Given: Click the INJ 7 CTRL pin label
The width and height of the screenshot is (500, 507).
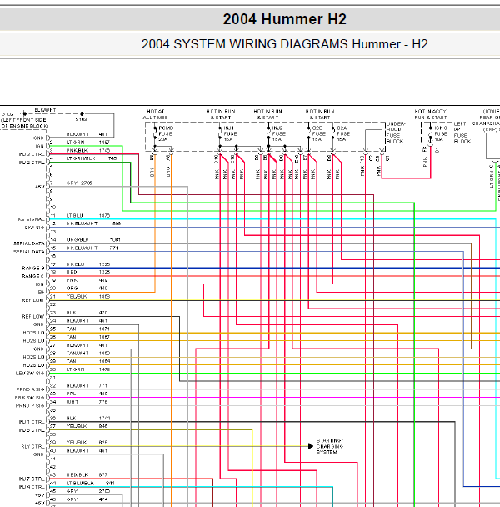Looking at the screenshot, I should [32, 479].
